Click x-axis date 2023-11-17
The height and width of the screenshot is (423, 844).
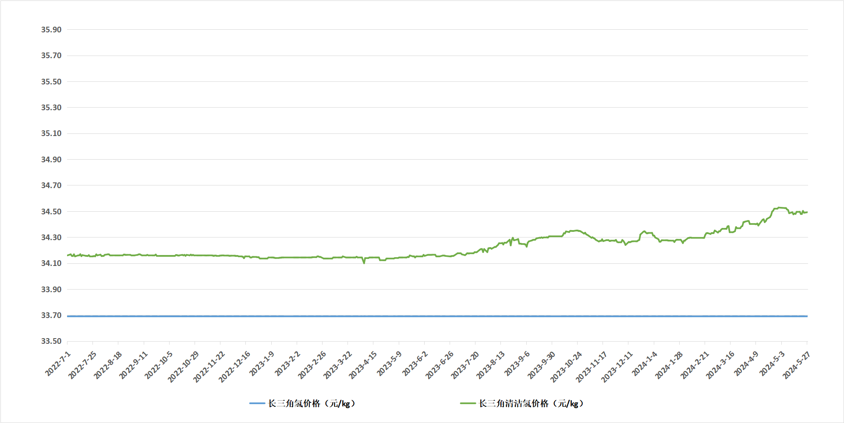591,367
